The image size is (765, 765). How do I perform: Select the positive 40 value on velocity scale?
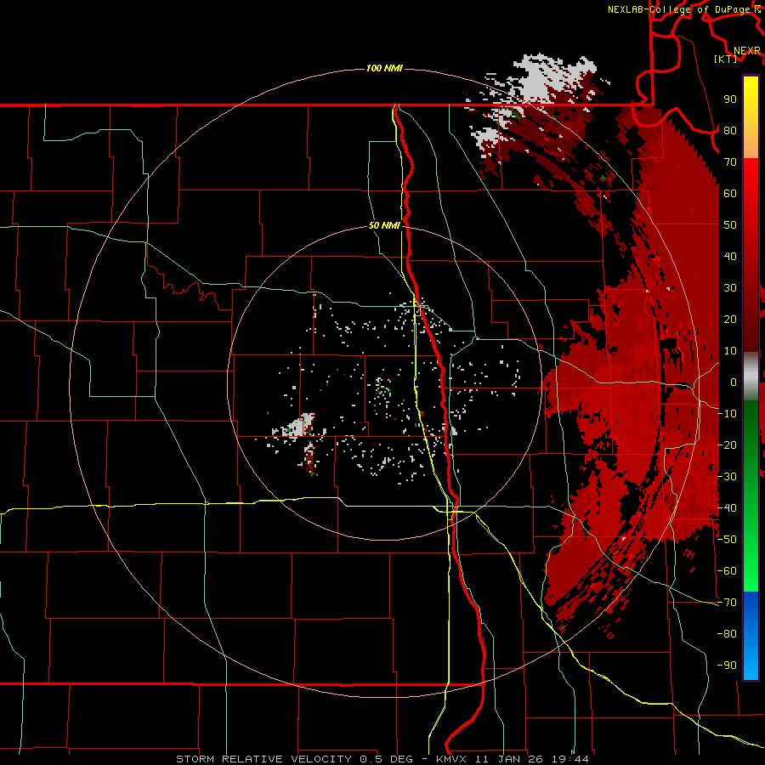[x=730, y=257]
